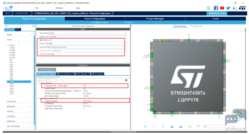Click the parameter search magnifier icon
Image resolution: width=249 pixels, height=134 pixels.
[x=38, y=80]
